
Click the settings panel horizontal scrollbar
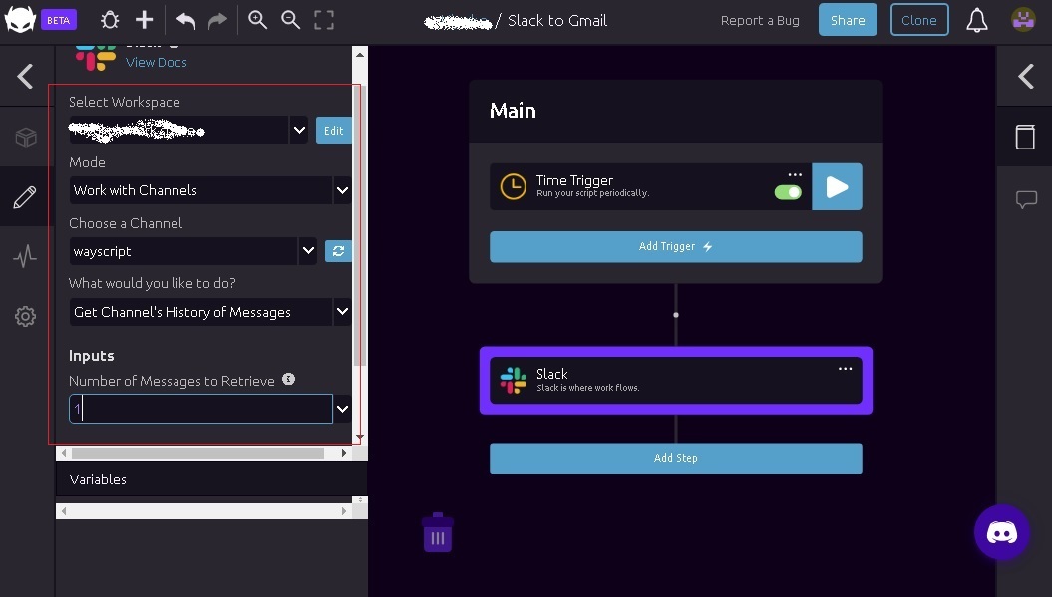pos(197,453)
